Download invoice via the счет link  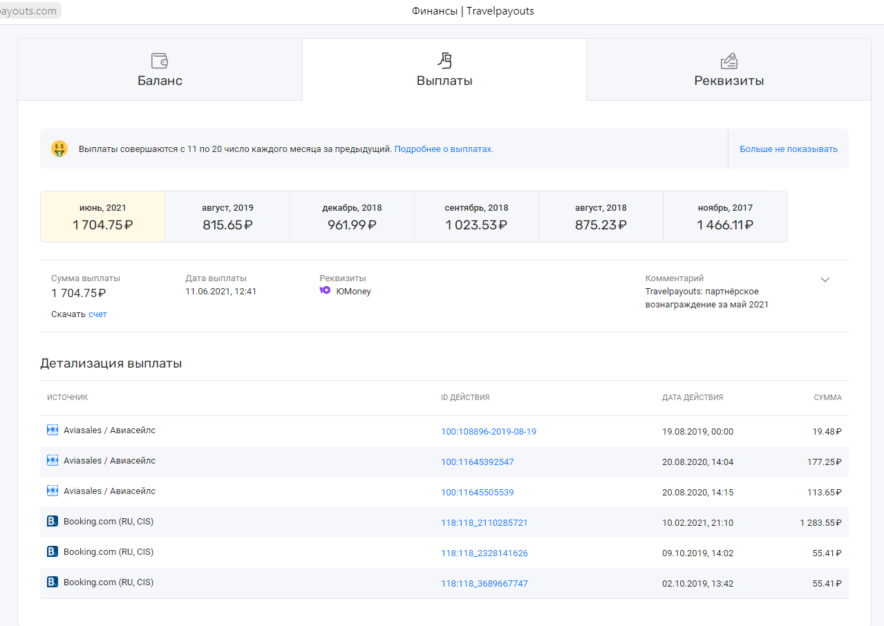[x=97, y=314]
